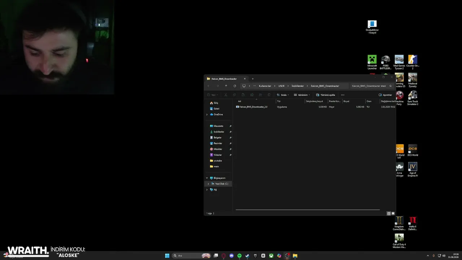Collapse the Bilgisayarım tree node

click(x=207, y=178)
